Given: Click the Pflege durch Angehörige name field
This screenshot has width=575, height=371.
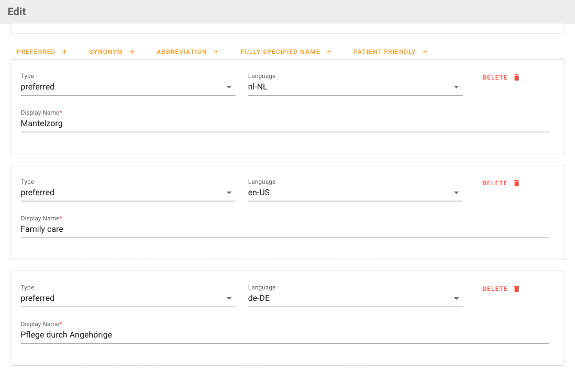Looking at the screenshot, I should [x=284, y=335].
